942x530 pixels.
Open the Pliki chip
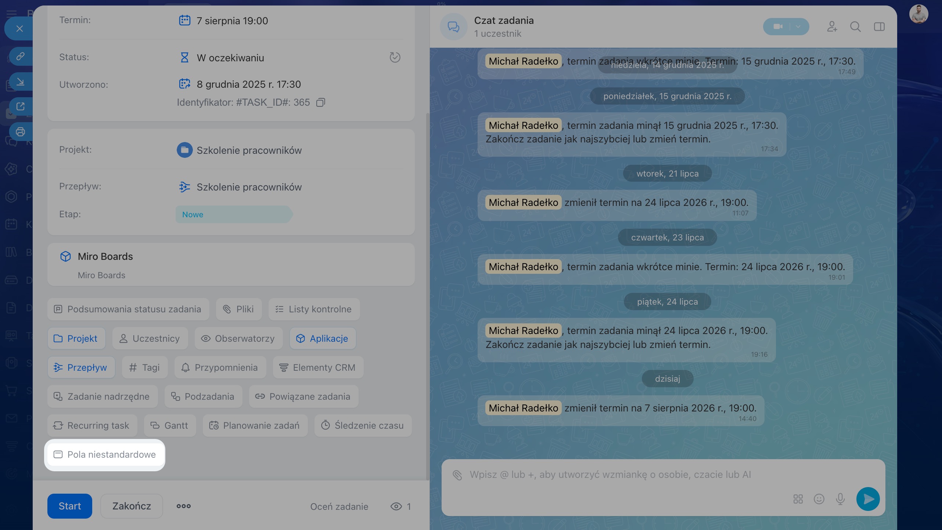[x=239, y=309]
